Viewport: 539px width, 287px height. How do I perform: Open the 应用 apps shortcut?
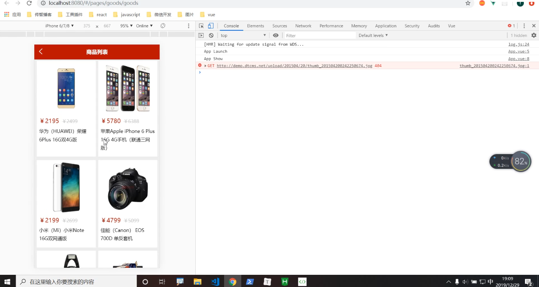pyautogui.click(x=13, y=15)
